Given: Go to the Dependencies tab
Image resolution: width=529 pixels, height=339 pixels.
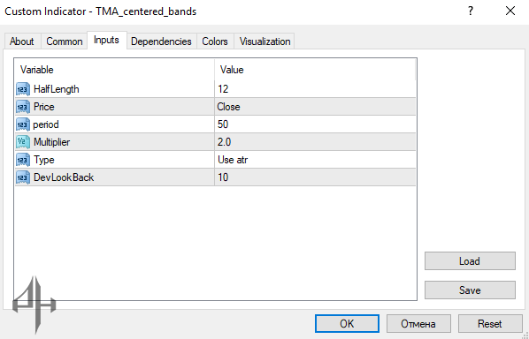Looking at the screenshot, I should pos(161,41).
